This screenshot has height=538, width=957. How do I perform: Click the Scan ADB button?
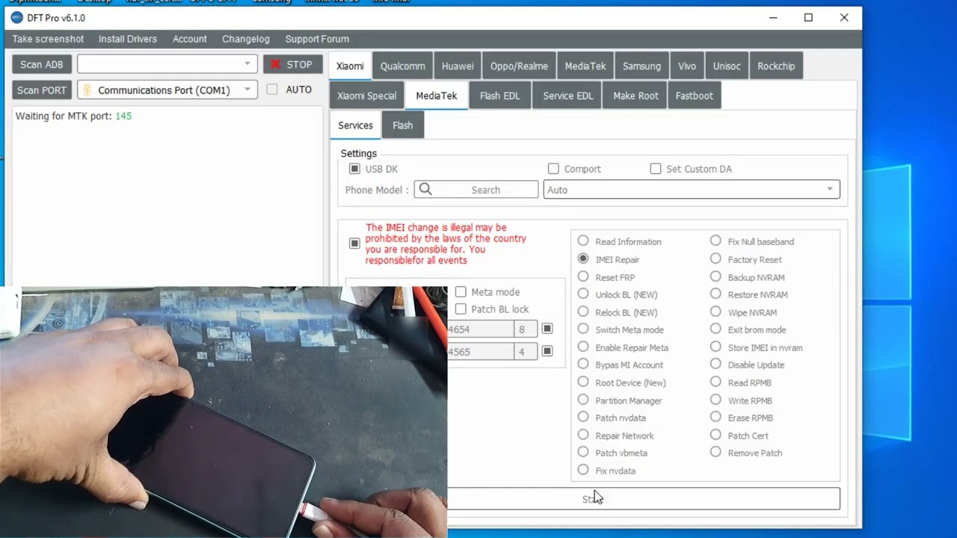pos(42,64)
